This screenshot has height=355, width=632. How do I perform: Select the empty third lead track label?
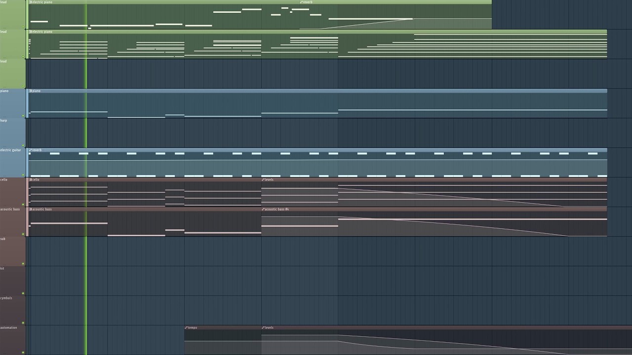tap(3, 62)
